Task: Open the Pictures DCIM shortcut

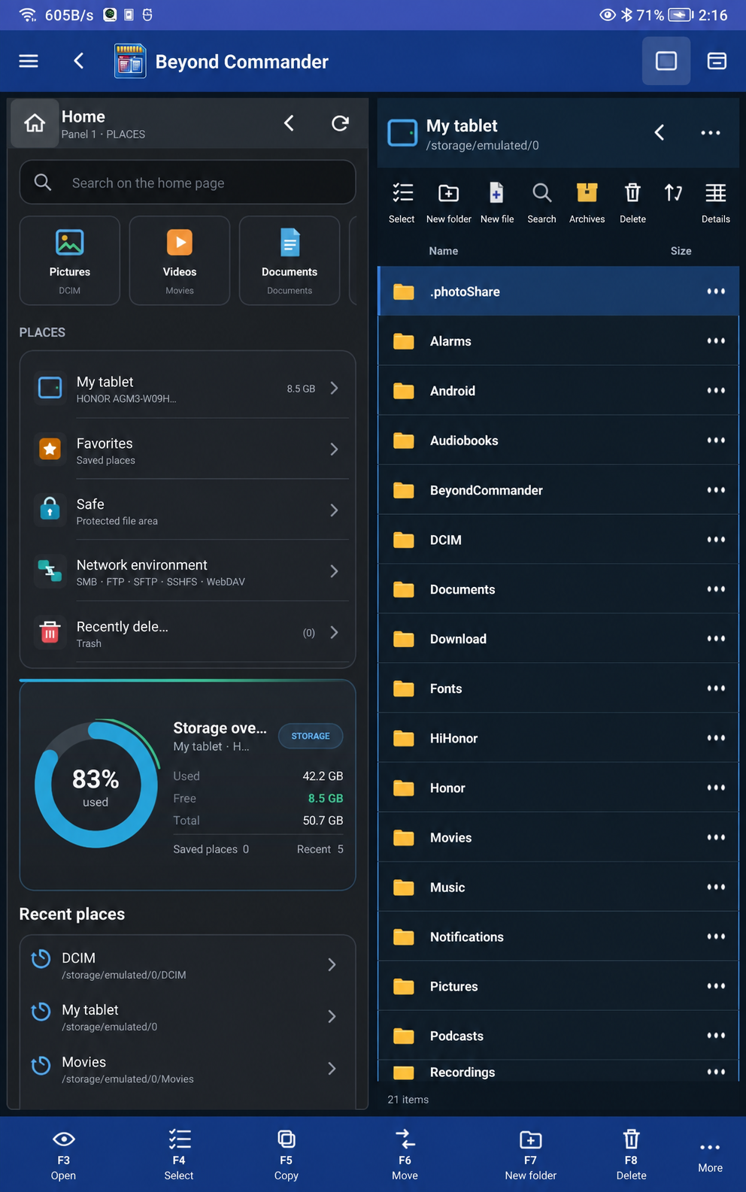Action: pos(70,261)
